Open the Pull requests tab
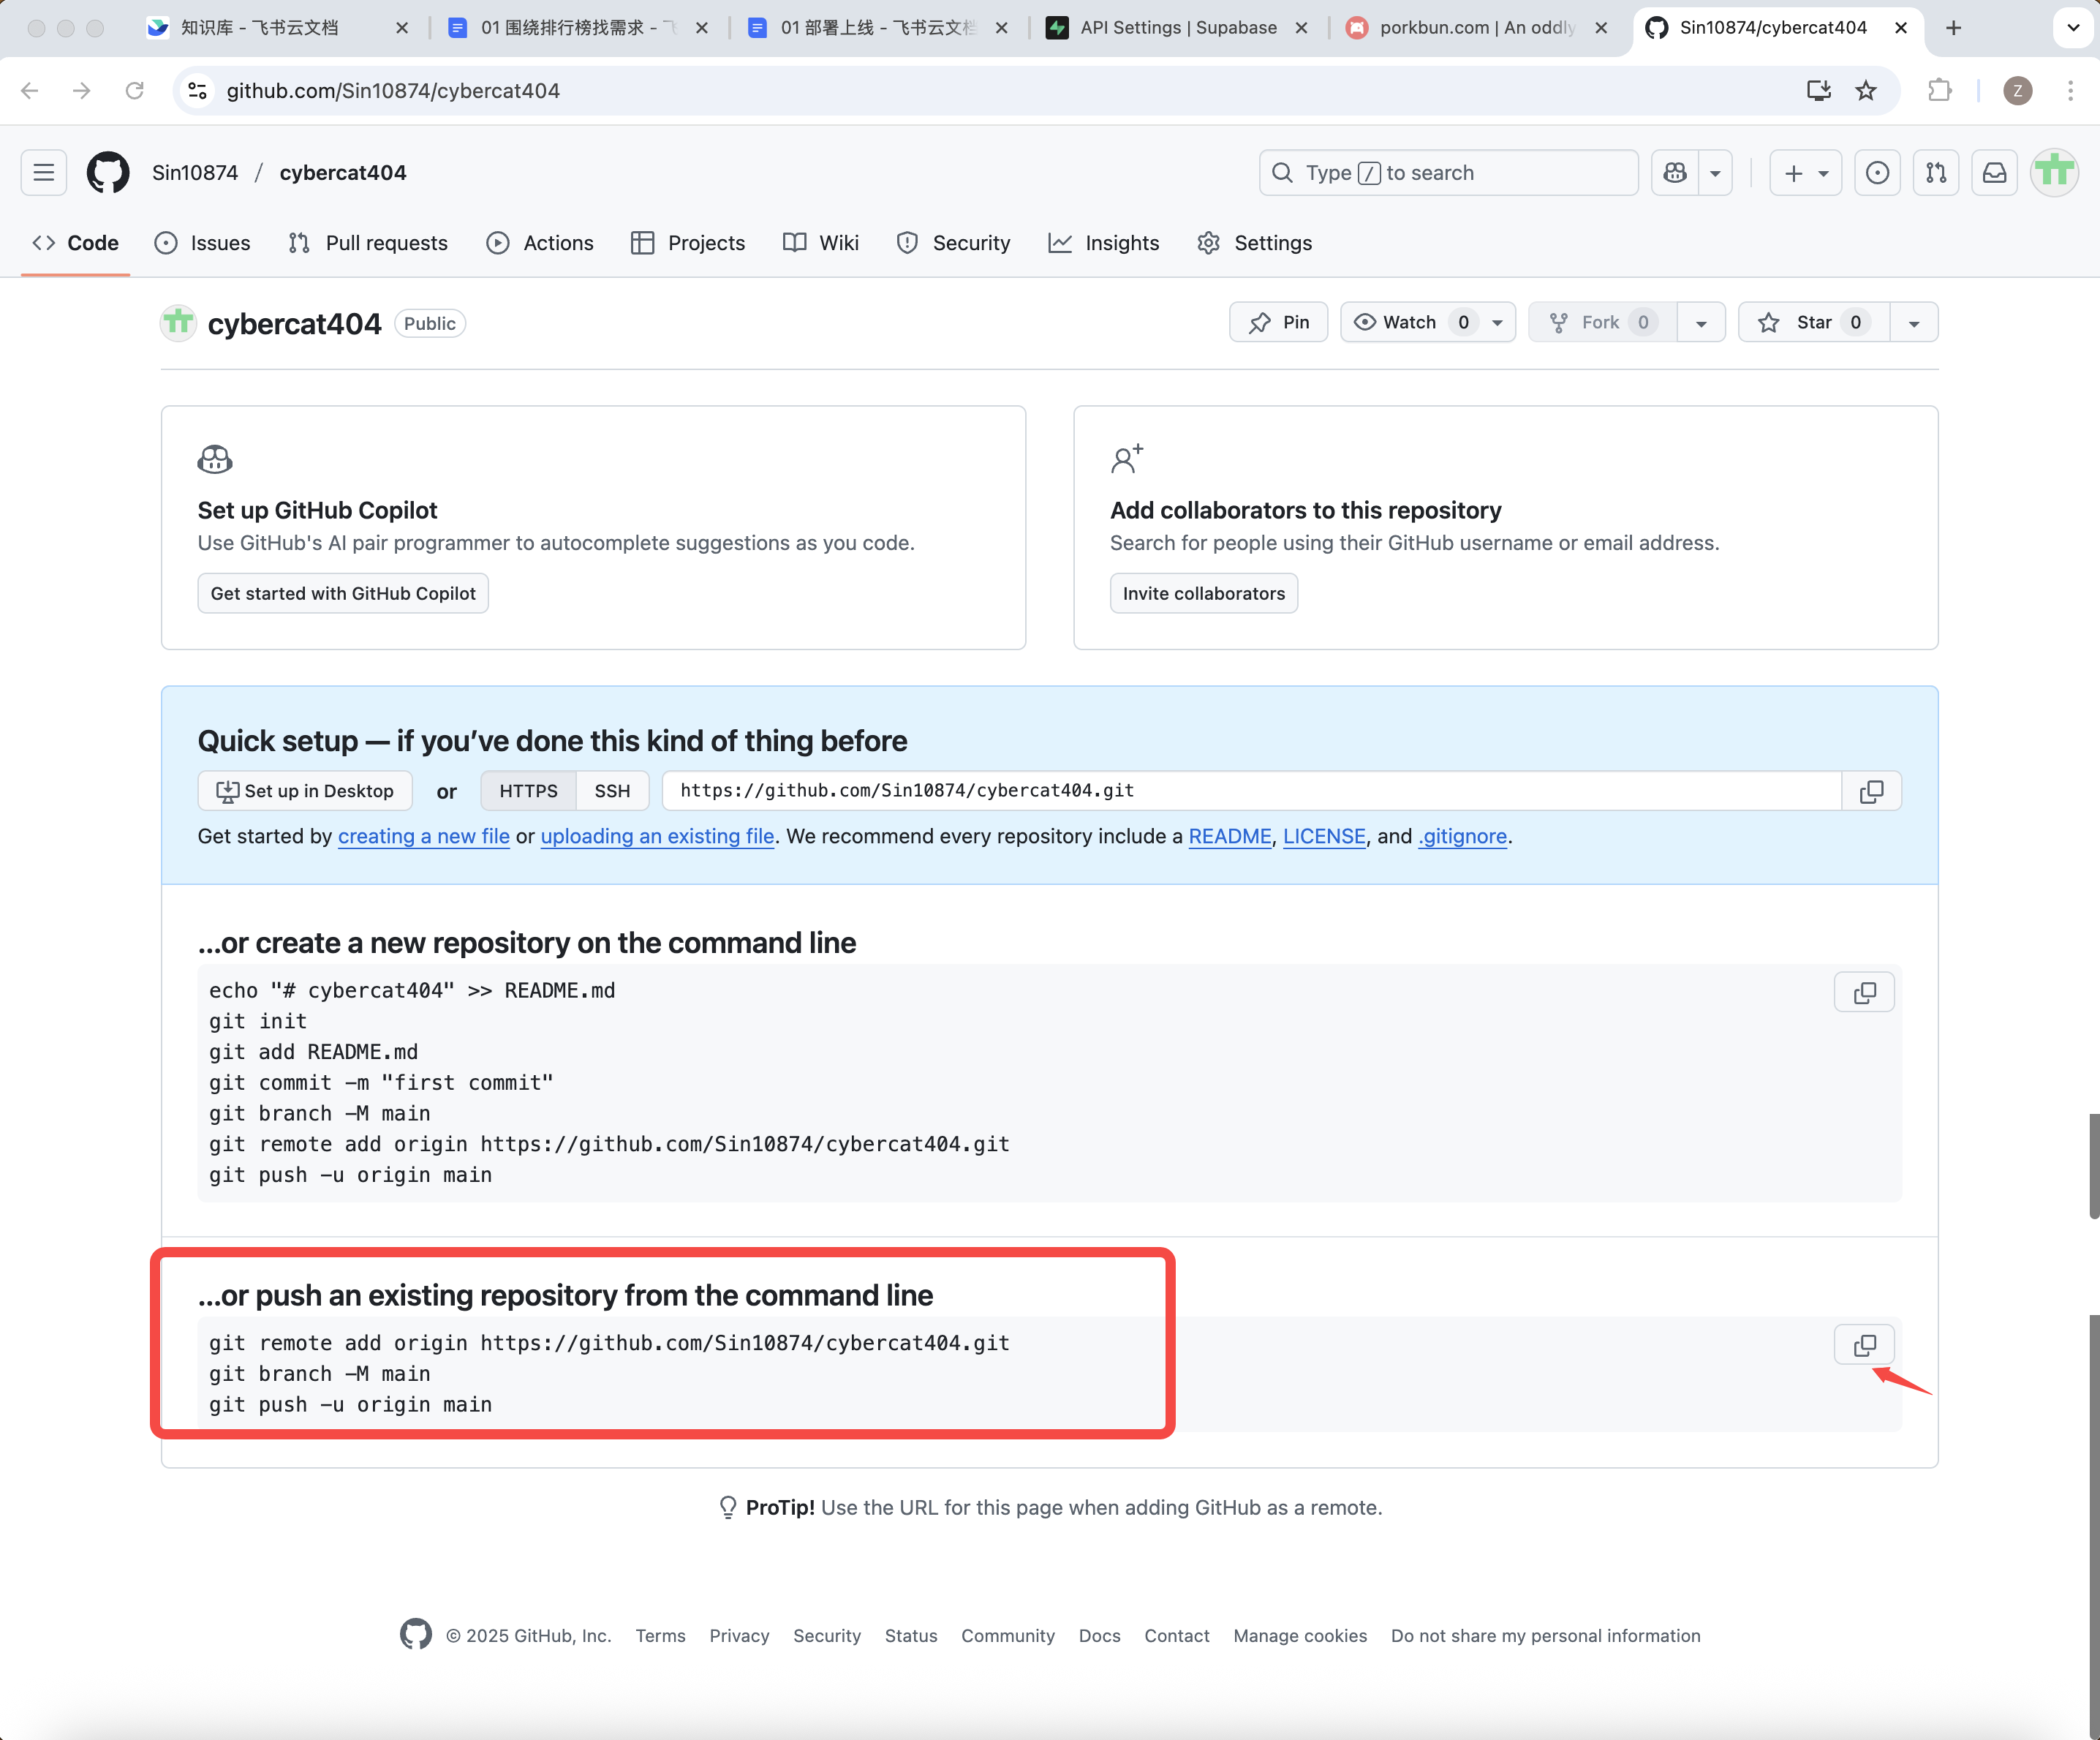This screenshot has width=2100, height=1740. tap(368, 243)
